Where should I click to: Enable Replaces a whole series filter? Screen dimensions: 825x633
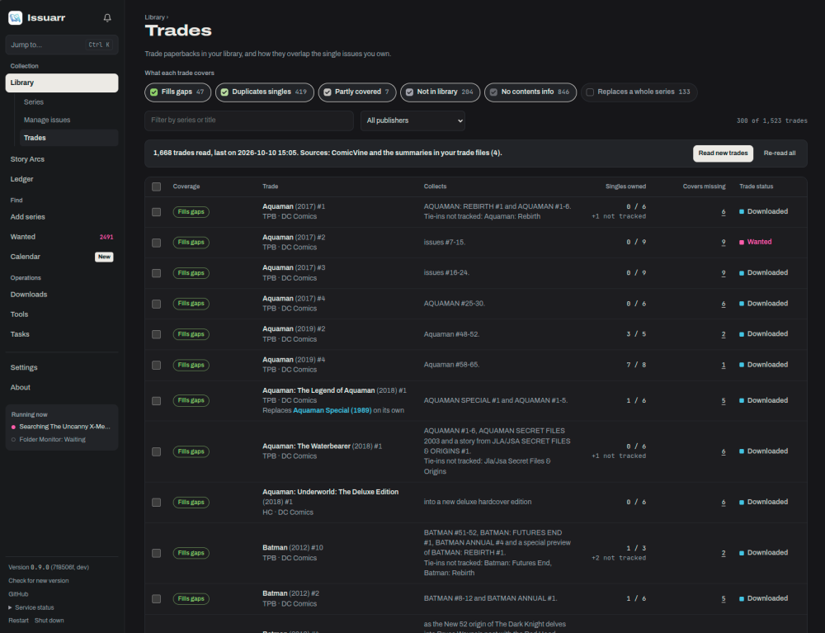coord(639,92)
